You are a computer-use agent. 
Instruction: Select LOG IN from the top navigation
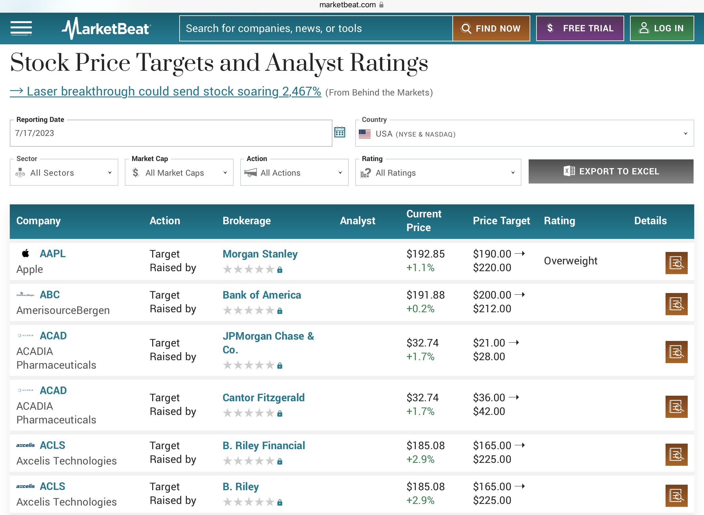tap(662, 28)
